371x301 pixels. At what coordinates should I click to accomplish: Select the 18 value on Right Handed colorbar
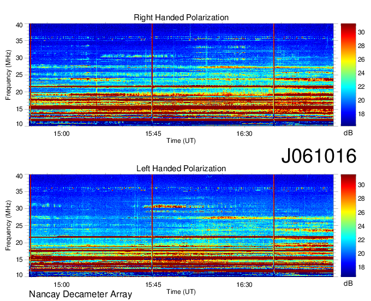(361, 114)
